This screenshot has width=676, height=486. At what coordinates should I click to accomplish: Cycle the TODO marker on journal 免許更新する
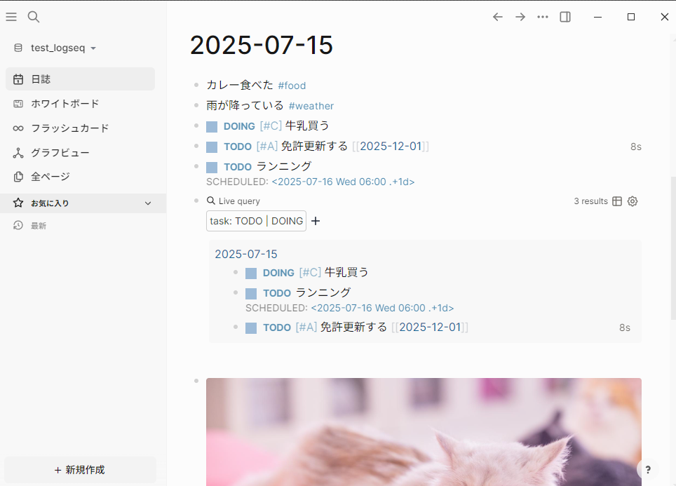click(x=238, y=147)
